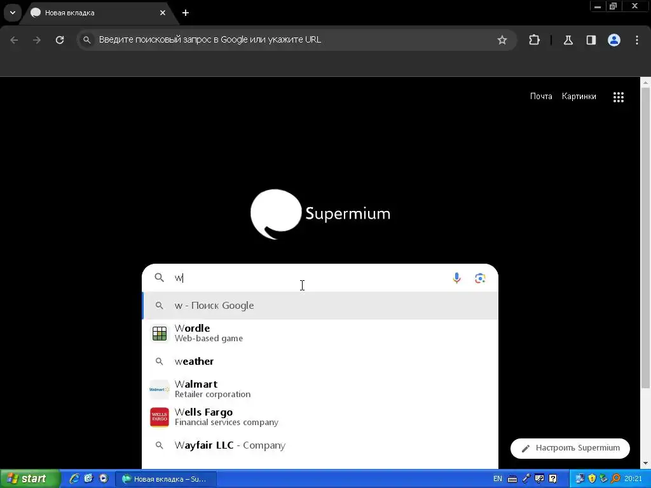The width and height of the screenshot is (651, 488).
Task: Click the on-screen keyboard taskbar icon
Action: (512, 479)
